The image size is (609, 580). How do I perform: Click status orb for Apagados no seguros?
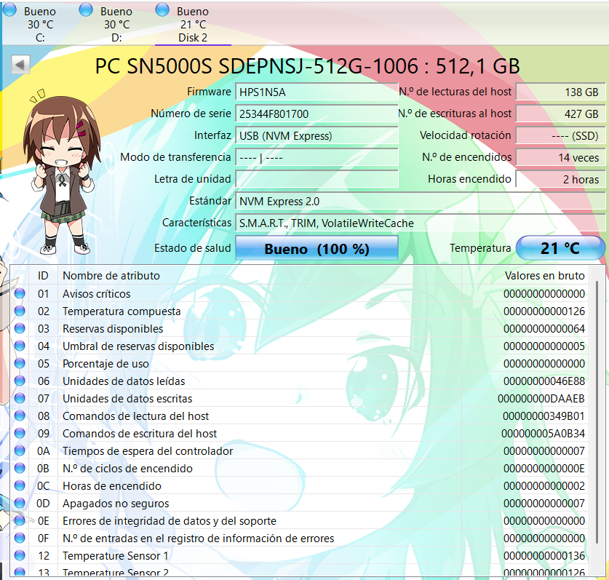coord(20,503)
